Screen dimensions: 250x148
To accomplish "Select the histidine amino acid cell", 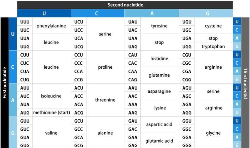I will 159,59.
